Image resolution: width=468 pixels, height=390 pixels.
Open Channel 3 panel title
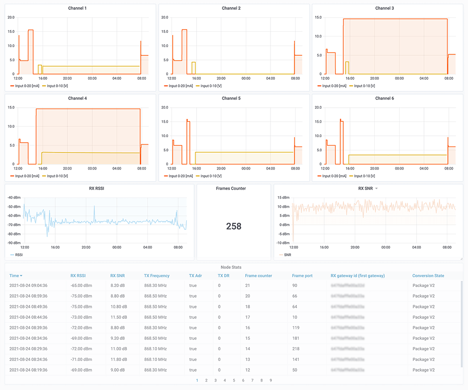pos(384,8)
